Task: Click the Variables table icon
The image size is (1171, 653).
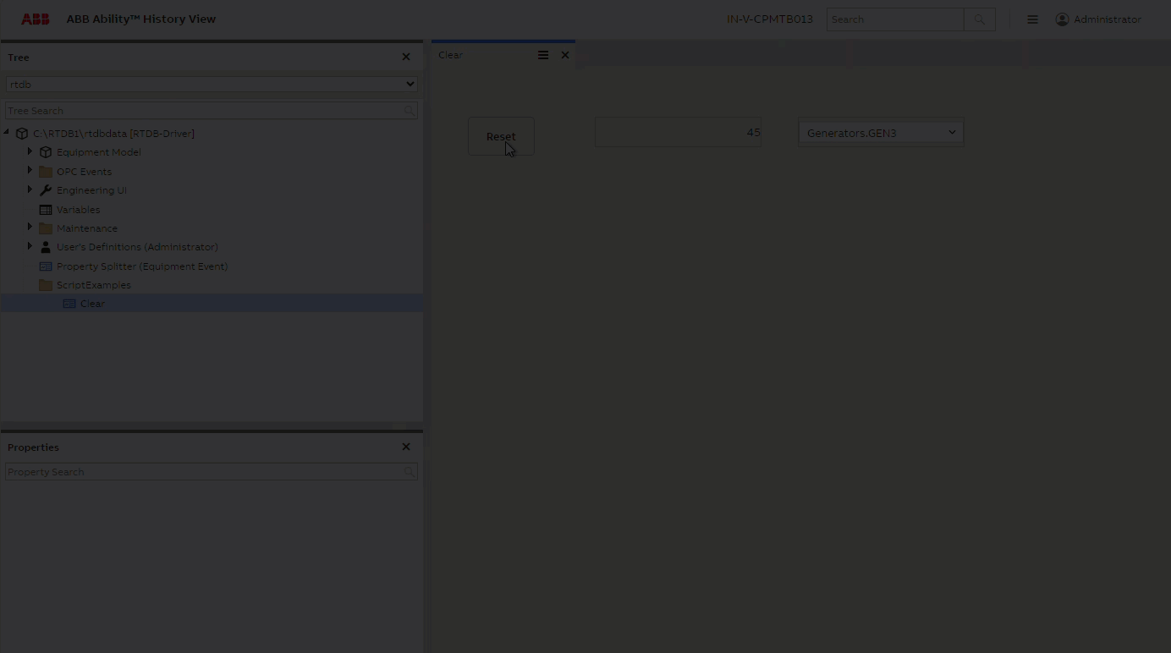Action: coord(46,210)
